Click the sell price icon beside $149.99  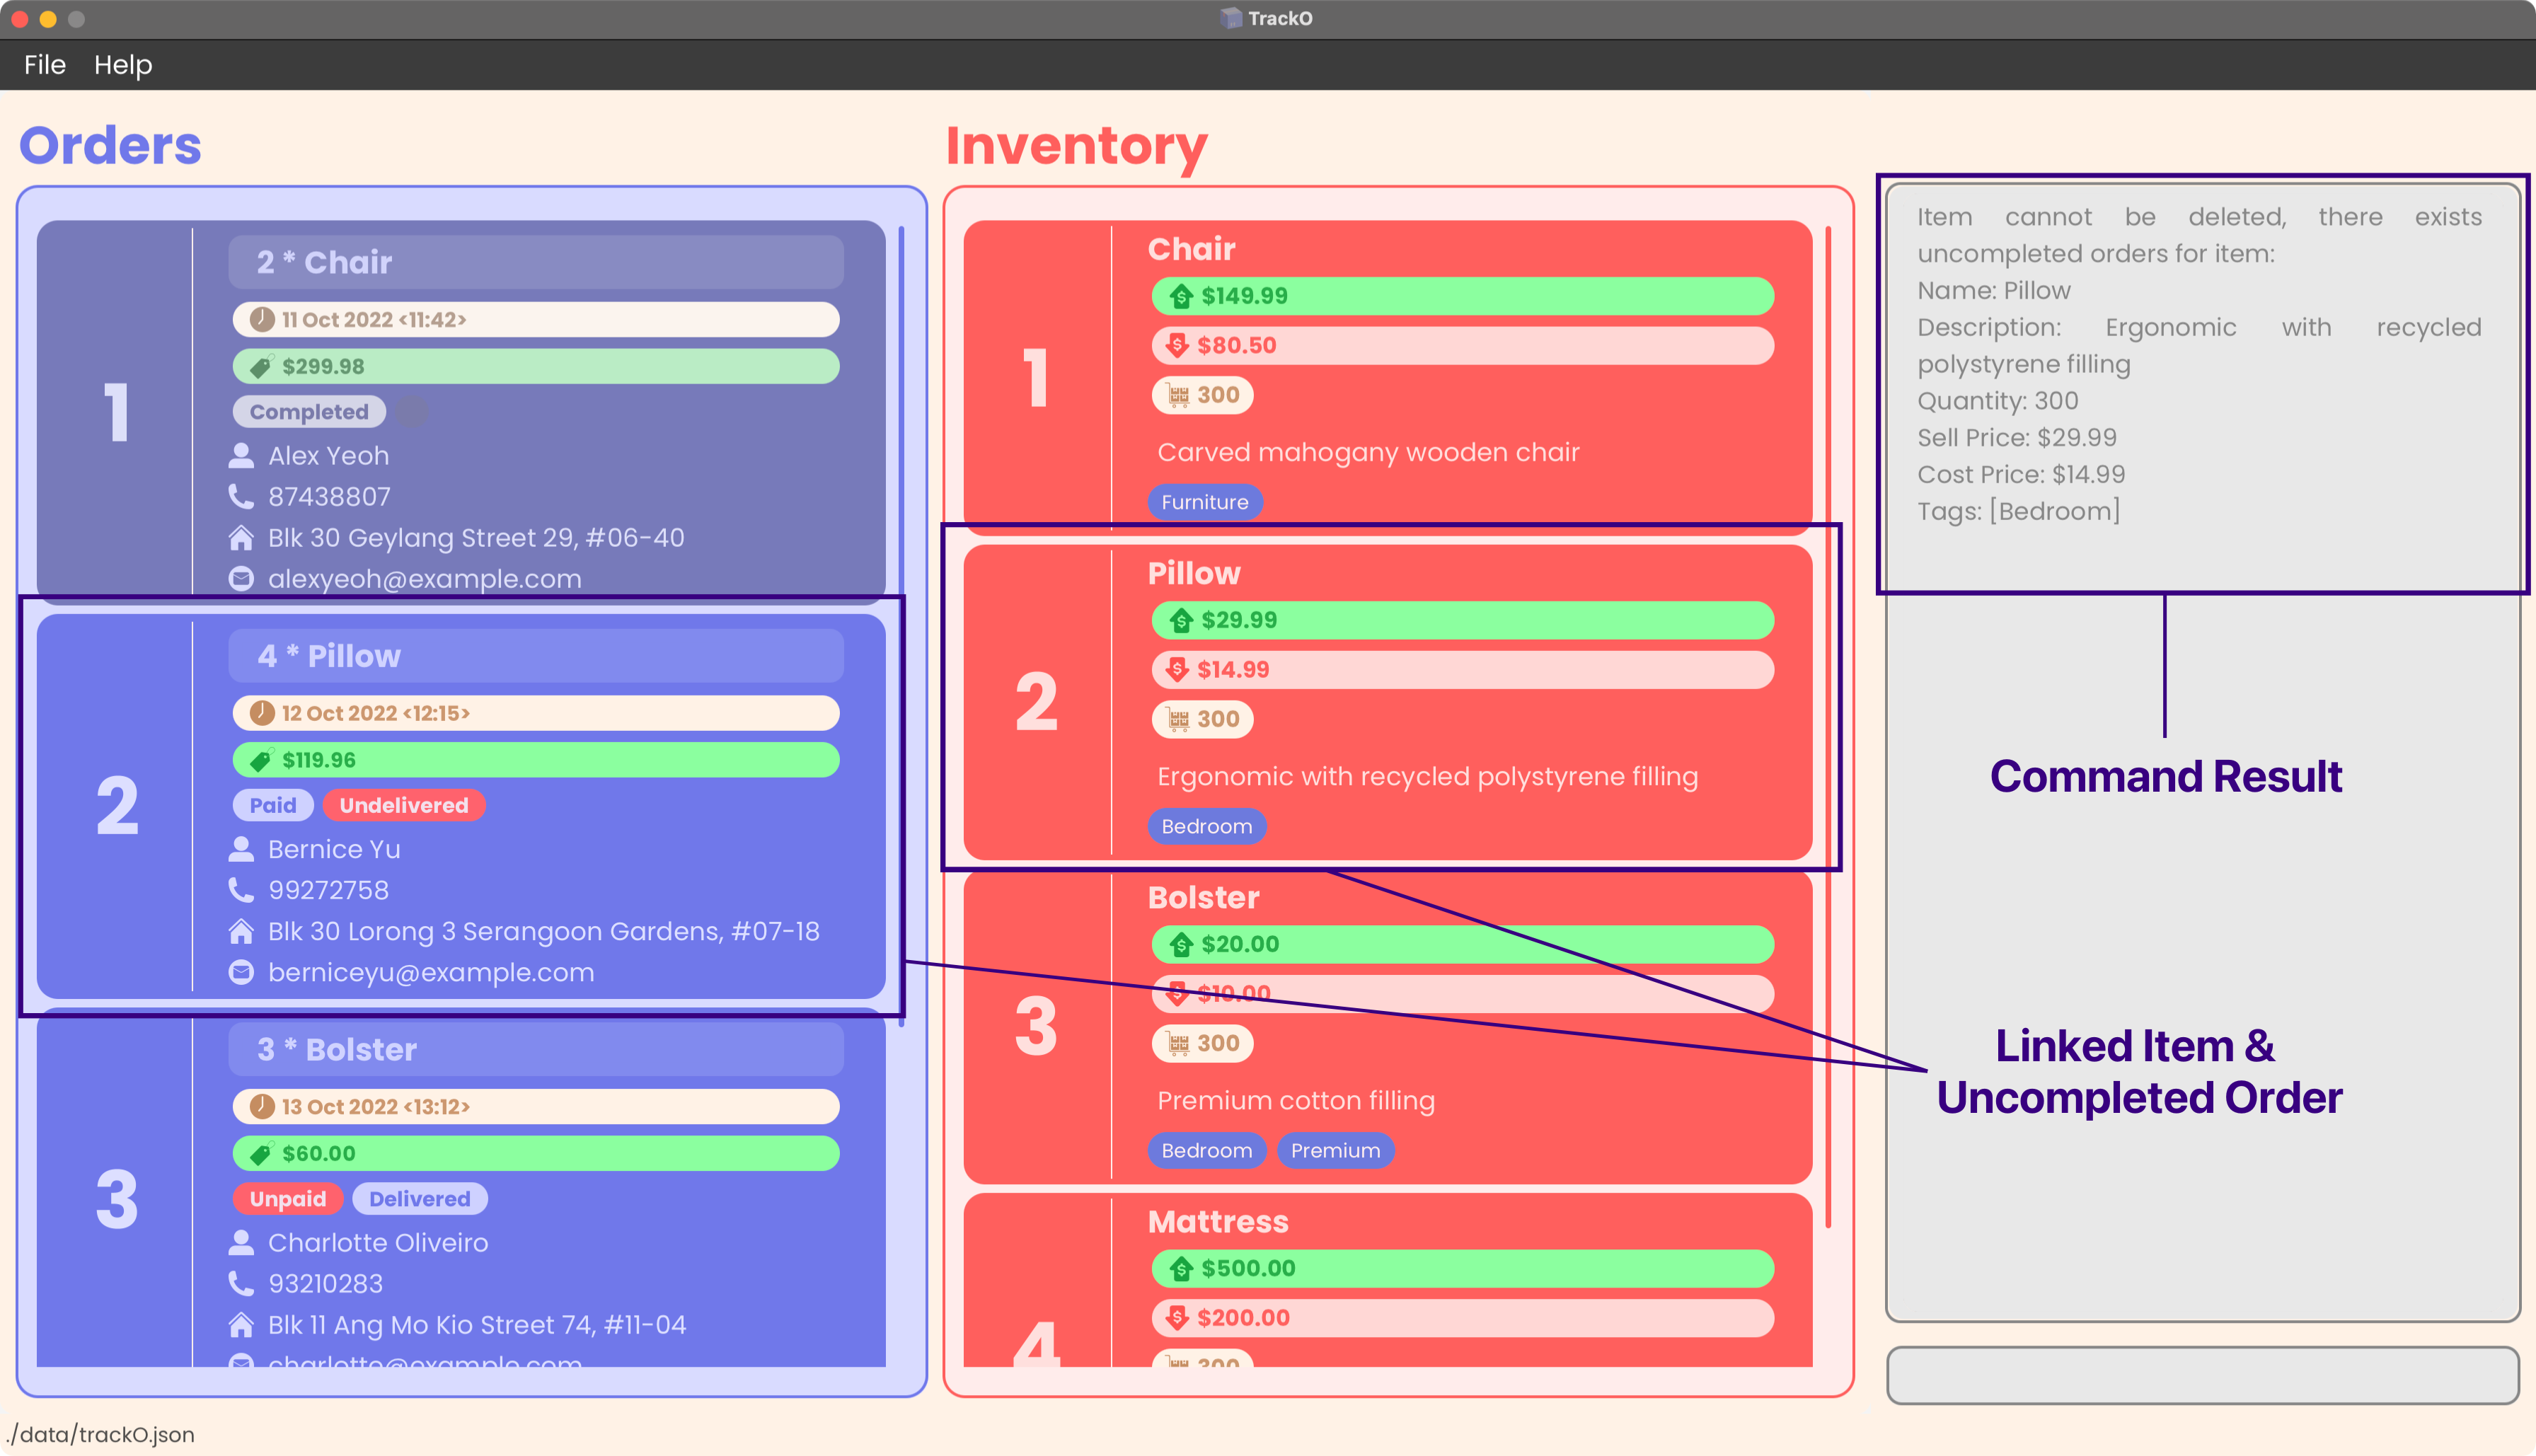click(1181, 296)
